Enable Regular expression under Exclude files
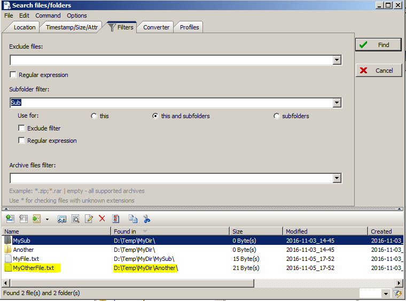Image resolution: width=406 pixels, height=301 pixels. pos(13,75)
